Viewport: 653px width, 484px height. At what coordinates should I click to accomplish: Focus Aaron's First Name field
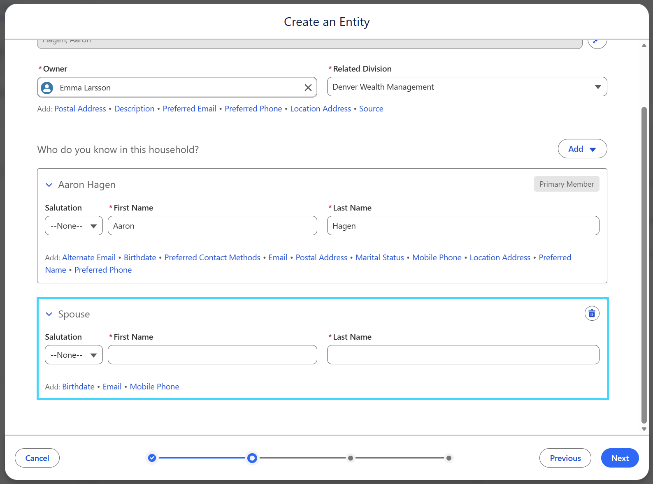coord(212,226)
